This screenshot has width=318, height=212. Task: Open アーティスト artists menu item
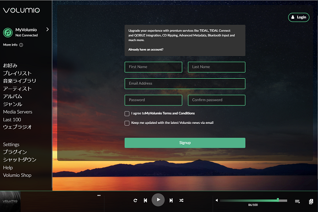coord(17,89)
